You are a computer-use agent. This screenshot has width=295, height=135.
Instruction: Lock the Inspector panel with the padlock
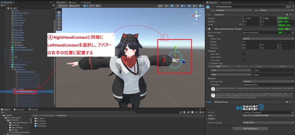tap(290, 2)
